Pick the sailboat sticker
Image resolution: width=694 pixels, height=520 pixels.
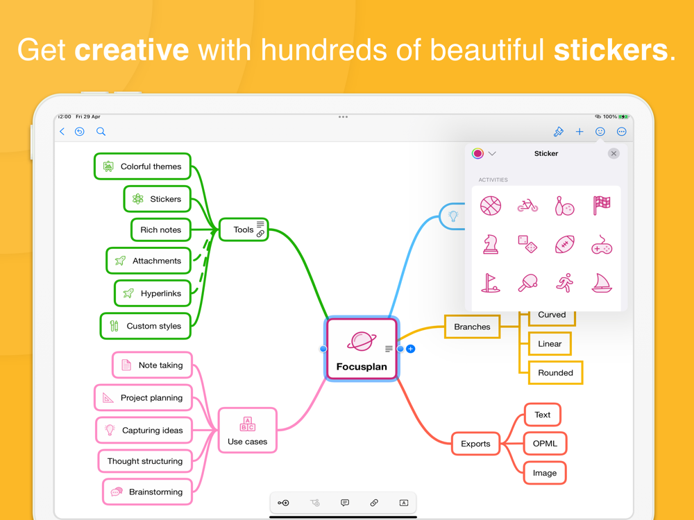point(602,283)
